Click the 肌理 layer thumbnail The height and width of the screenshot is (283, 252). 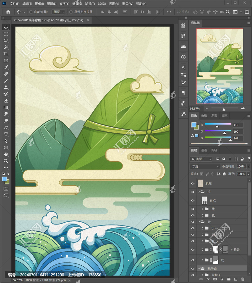pyautogui.click(x=200, y=184)
